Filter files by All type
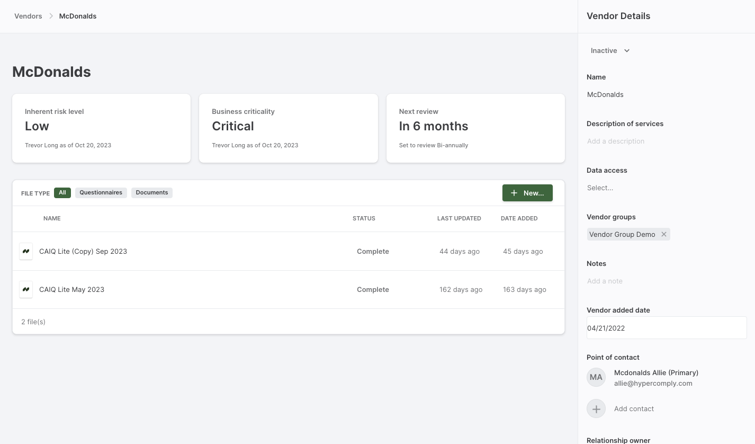Screen dimensions: 755x444 point(62,193)
